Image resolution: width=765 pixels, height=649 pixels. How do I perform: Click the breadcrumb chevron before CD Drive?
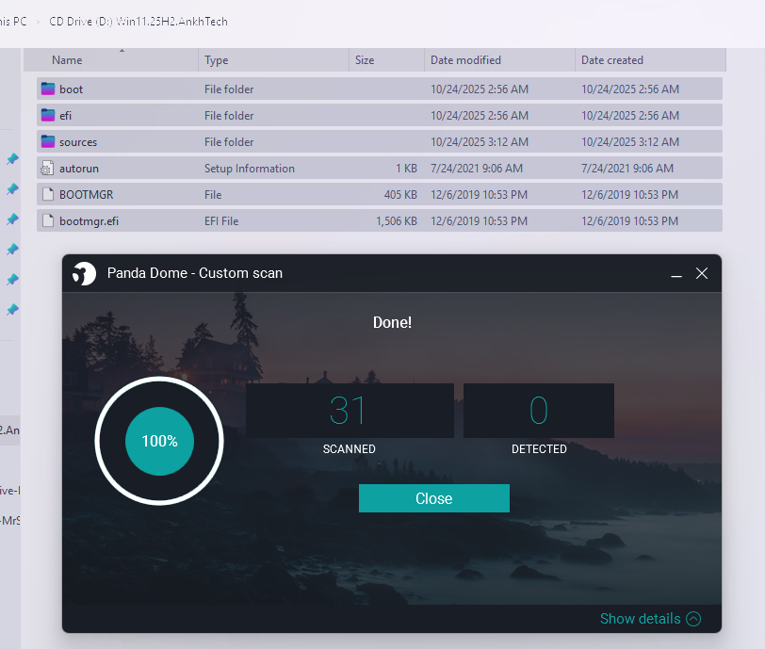[38, 22]
